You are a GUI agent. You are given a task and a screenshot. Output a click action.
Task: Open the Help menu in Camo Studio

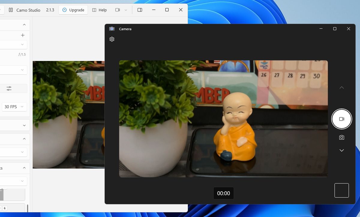[99, 10]
